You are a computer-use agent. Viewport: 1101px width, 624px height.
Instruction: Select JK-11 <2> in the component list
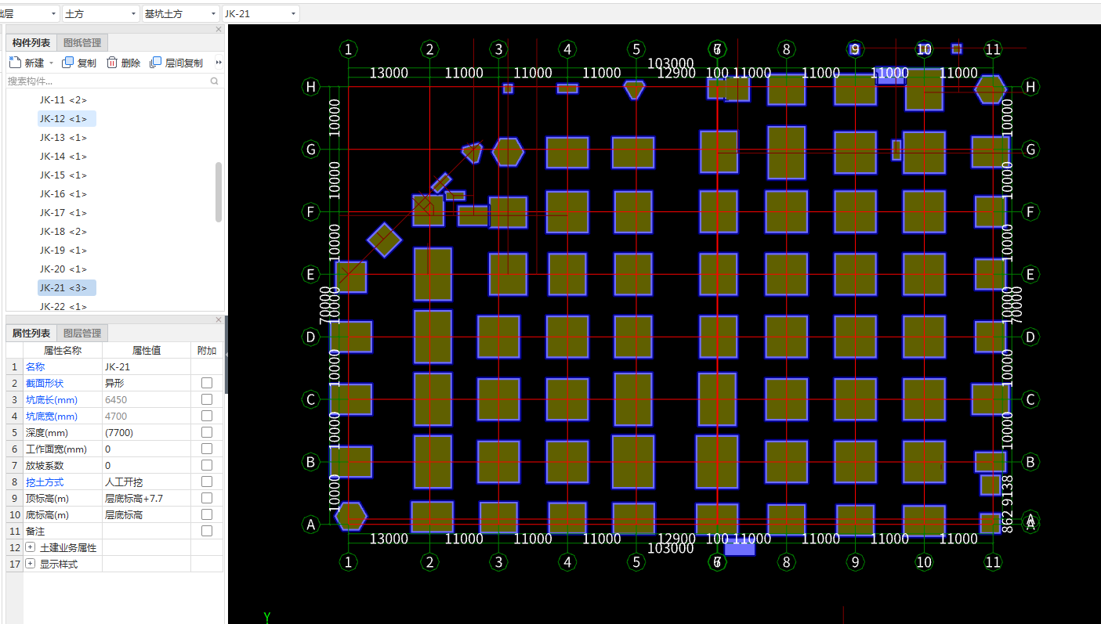[x=63, y=100]
